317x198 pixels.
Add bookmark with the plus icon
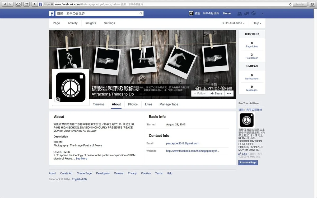[35, 4]
